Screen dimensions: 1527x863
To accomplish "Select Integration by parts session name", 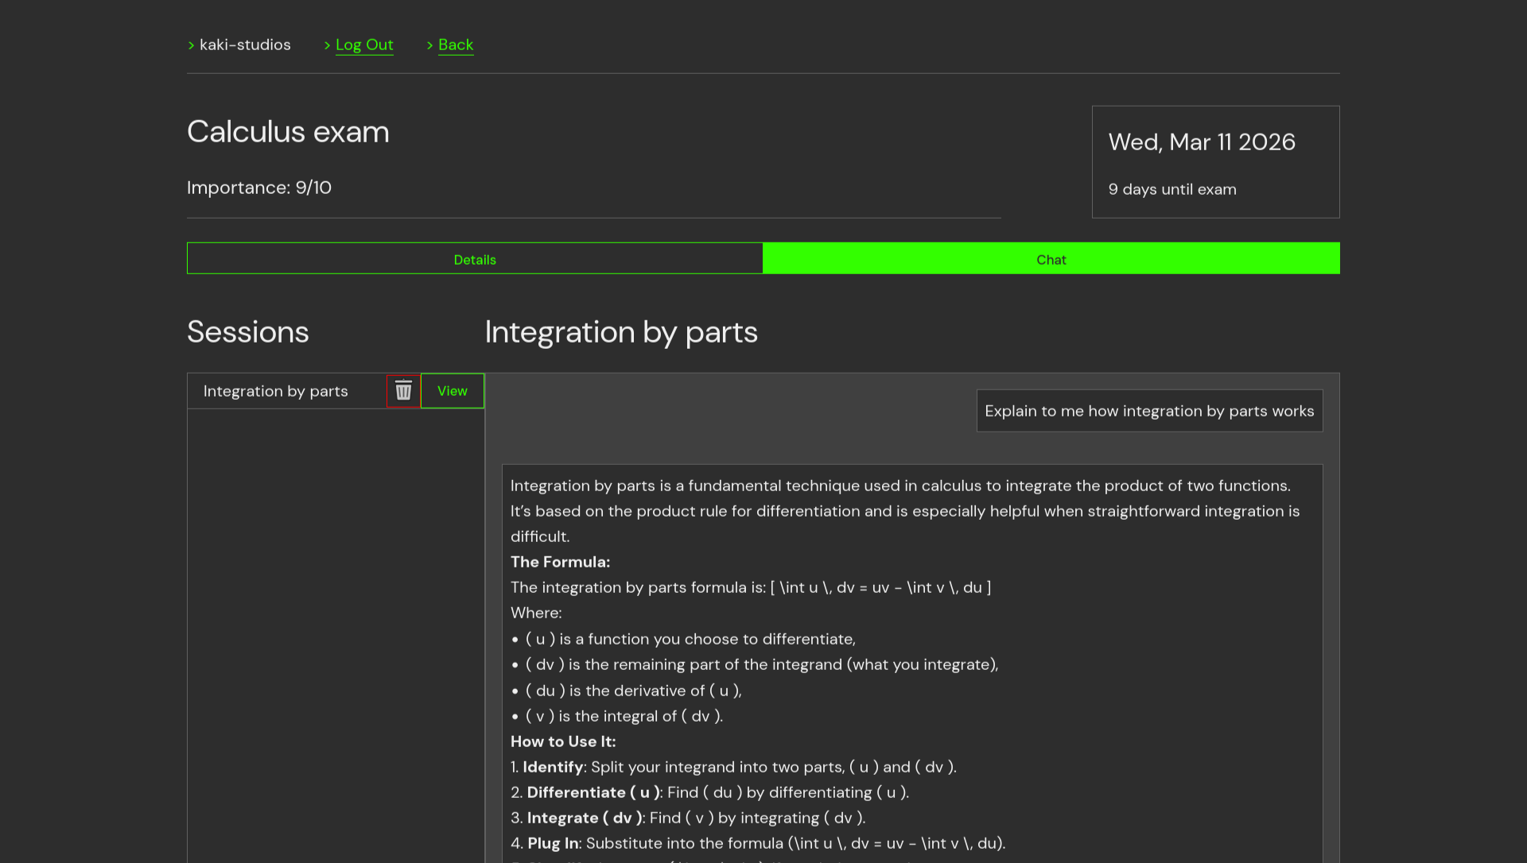I will [x=275, y=391].
